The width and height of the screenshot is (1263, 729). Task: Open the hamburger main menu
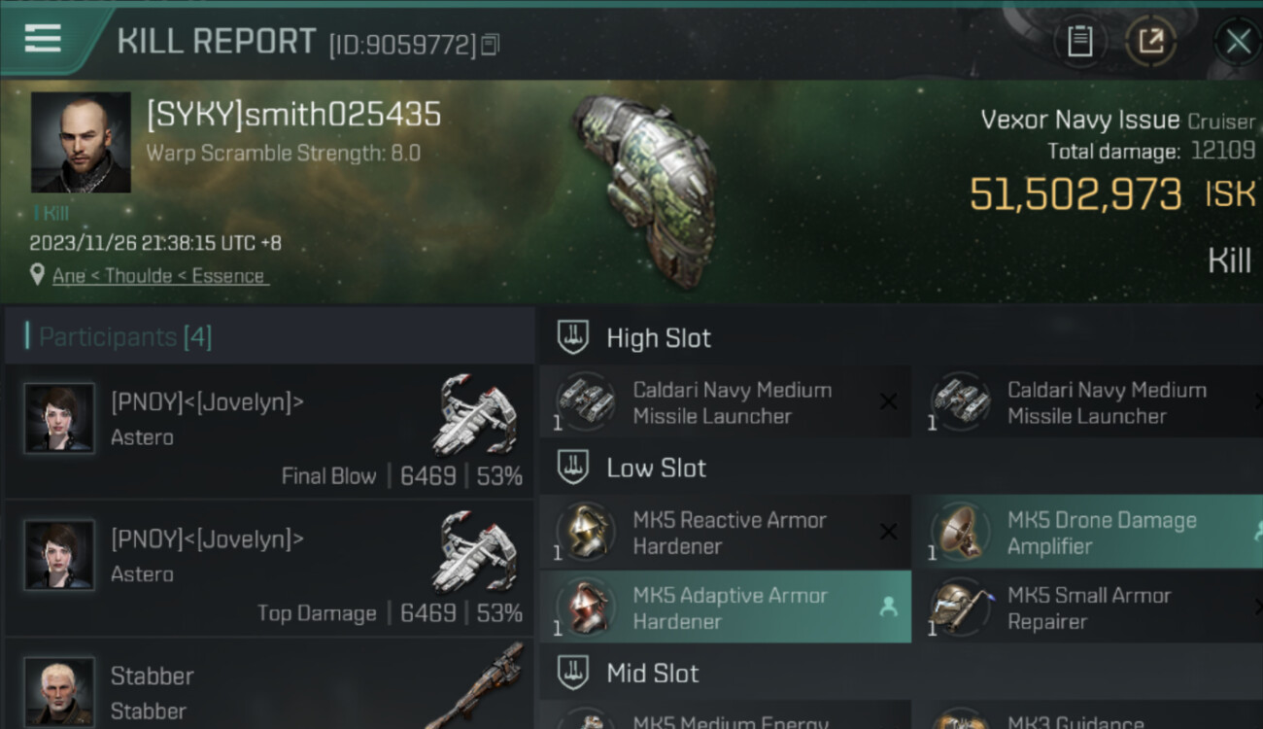43,39
